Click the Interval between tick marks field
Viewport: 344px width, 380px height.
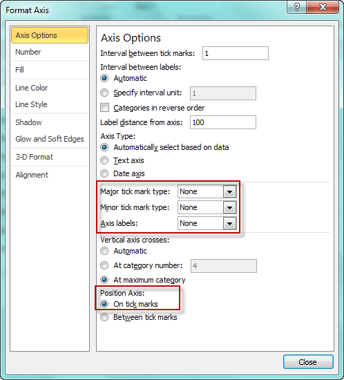(x=236, y=53)
